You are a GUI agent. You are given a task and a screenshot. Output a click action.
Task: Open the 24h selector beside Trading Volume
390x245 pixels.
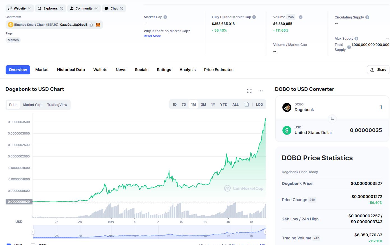pos(317,238)
